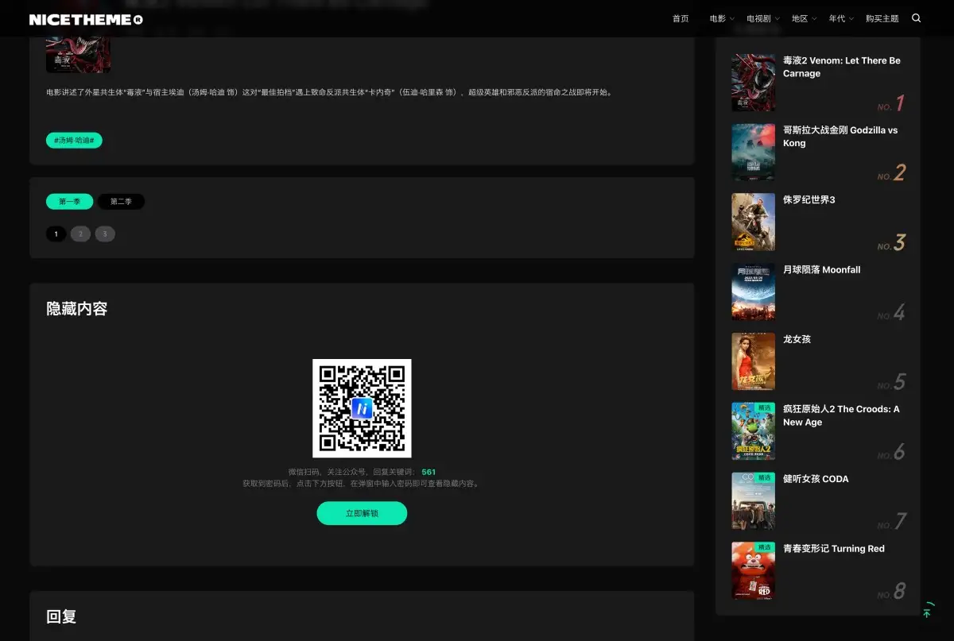Image resolution: width=954 pixels, height=641 pixels.
Task: Open the search icon in the navbar
Action: [916, 17]
